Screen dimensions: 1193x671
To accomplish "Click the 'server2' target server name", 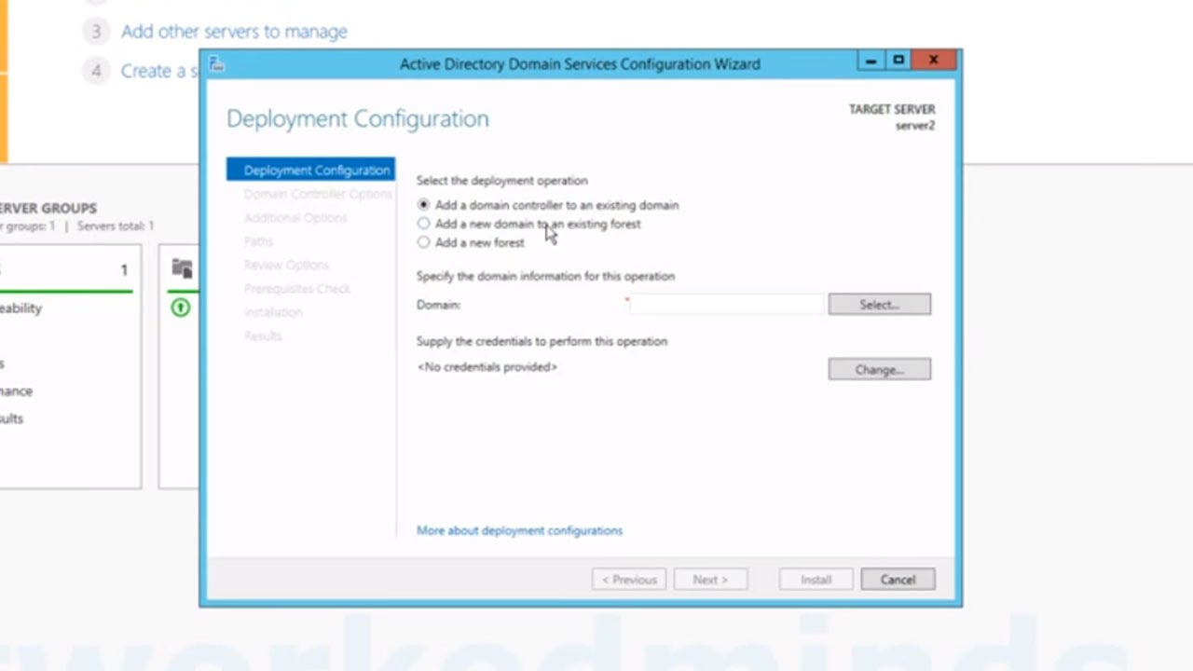I will [915, 126].
